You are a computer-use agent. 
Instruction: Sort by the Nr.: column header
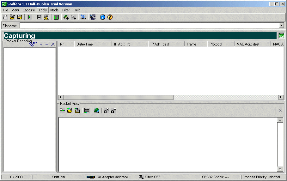pyautogui.click(x=66, y=44)
